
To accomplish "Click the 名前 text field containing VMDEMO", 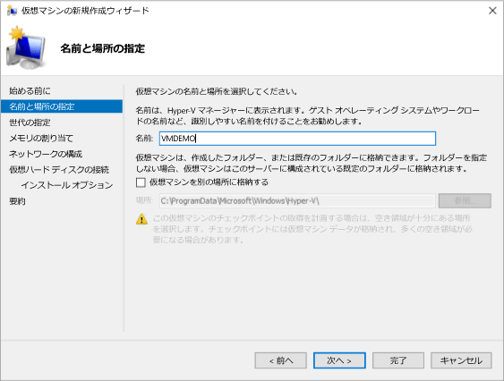I will [297, 139].
